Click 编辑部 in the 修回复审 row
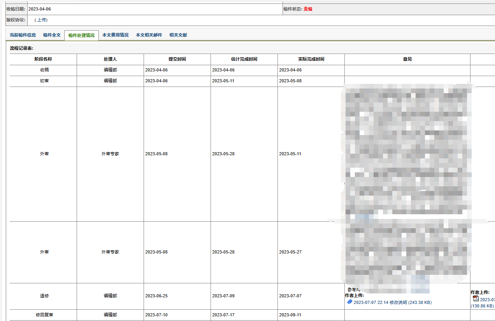Viewport: 495px width, 321px height. (110, 315)
